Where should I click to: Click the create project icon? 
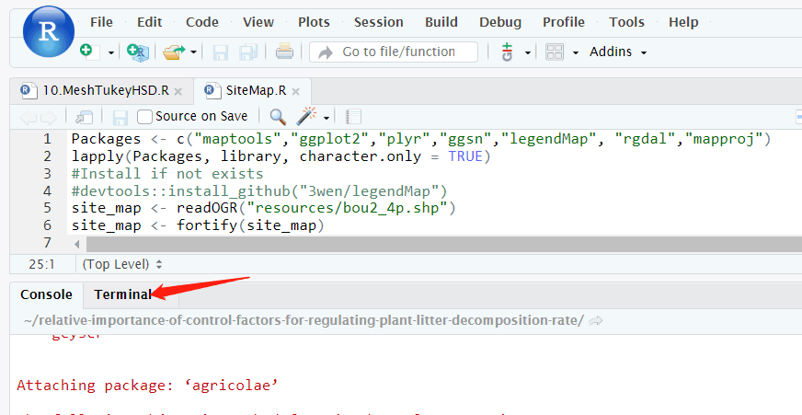pos(137,52)
